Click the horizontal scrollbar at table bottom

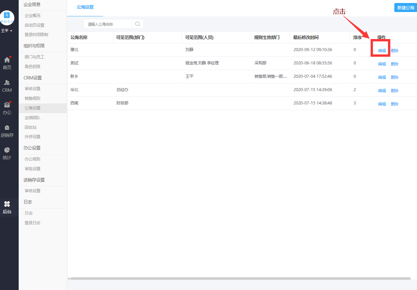pos(240,278)
